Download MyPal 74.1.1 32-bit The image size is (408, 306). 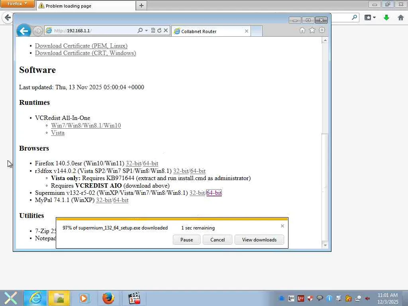click(104, 200)
